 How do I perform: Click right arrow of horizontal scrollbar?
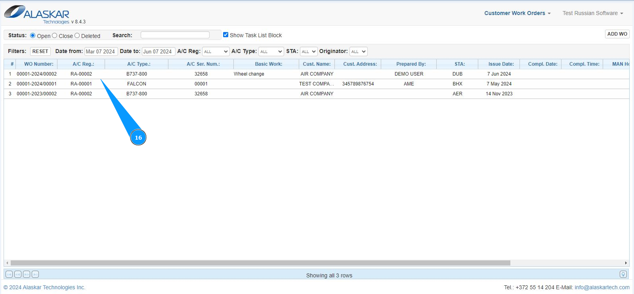pos(626,263)
